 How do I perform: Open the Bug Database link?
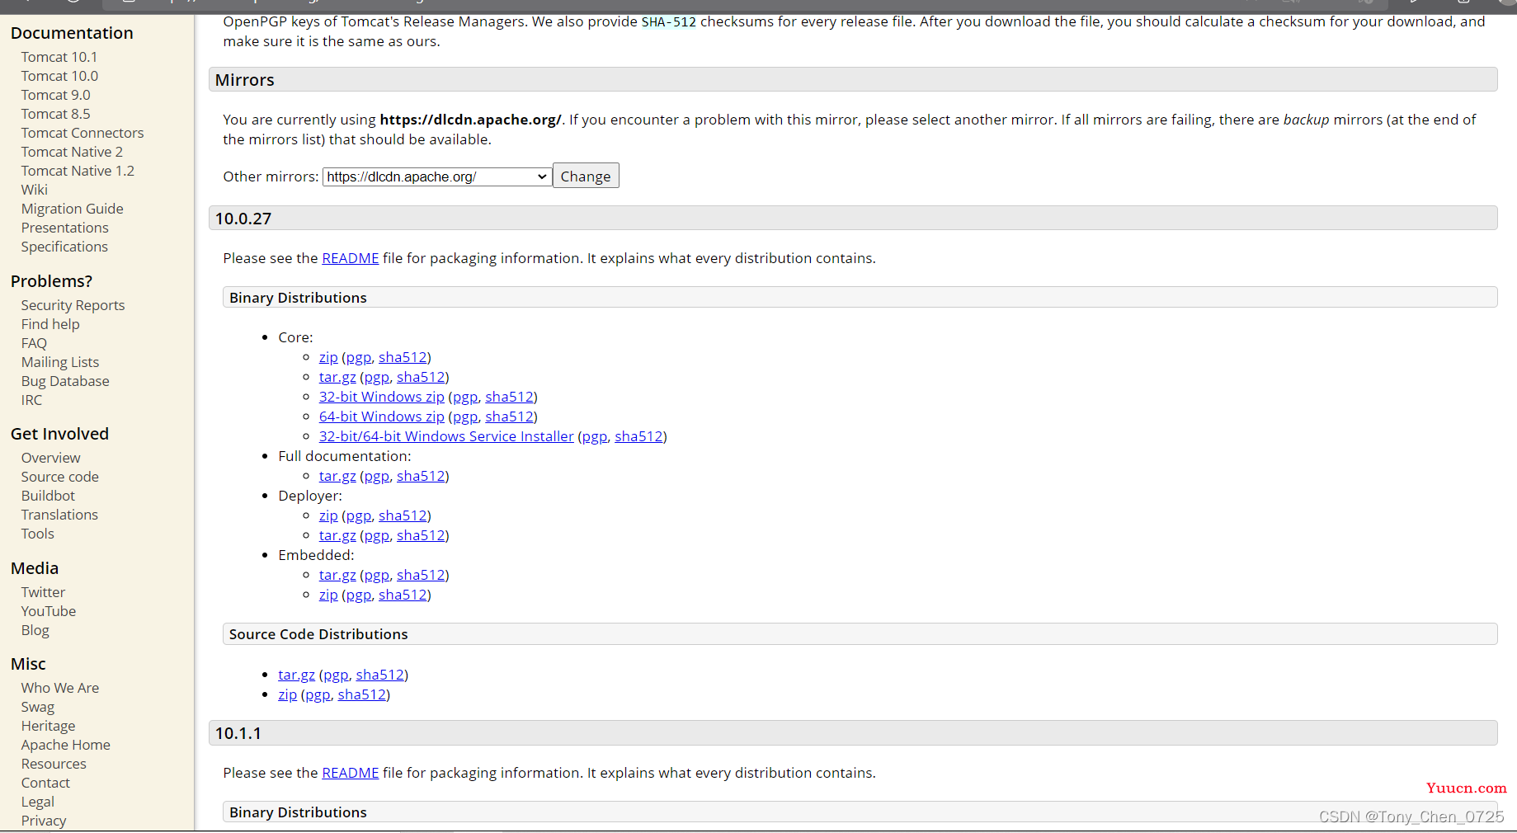pyautogui.click(x=65, y=381)
